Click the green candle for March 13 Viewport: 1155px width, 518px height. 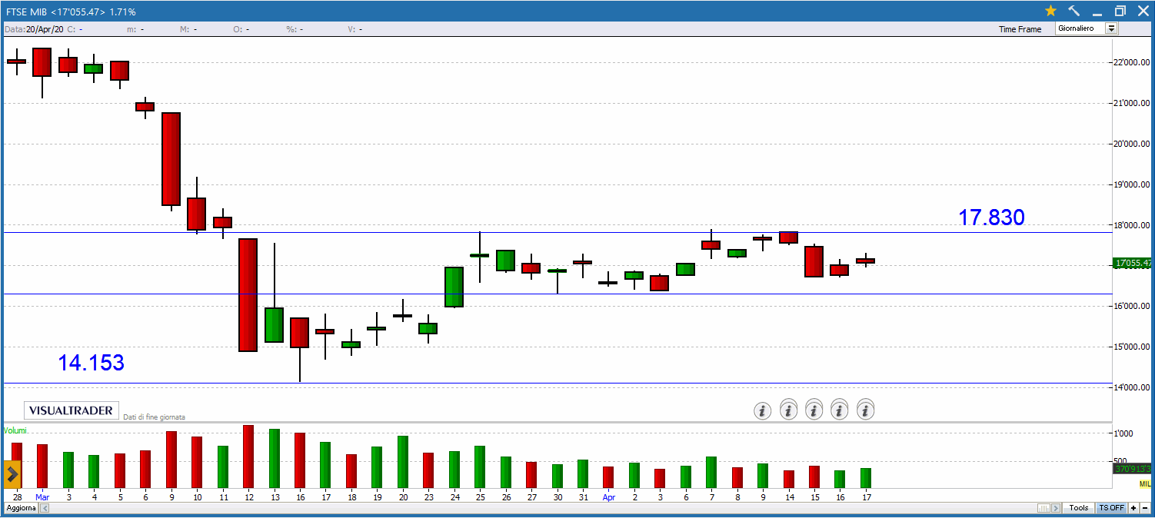point(274,325)
